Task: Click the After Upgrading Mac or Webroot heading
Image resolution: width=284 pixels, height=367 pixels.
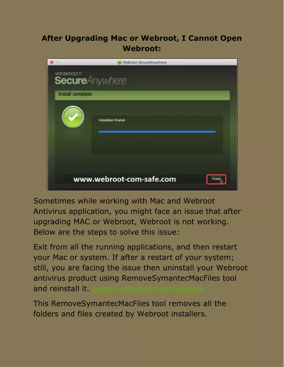Action: click(142, 43)
